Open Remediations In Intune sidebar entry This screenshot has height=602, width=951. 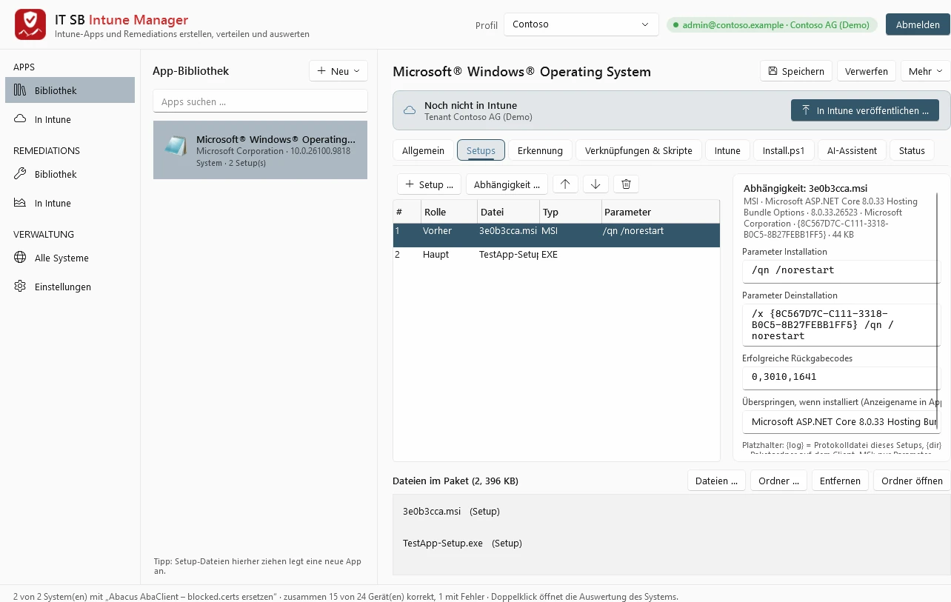[70, 203]
